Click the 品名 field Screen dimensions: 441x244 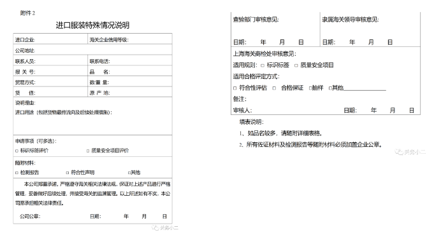(130, 71)
